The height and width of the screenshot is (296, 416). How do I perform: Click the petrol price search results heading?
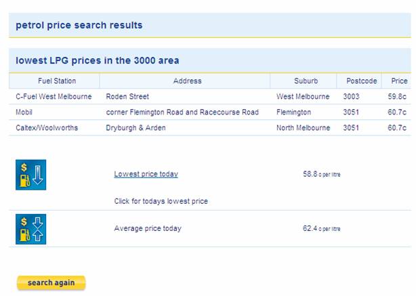coord(79,26)
